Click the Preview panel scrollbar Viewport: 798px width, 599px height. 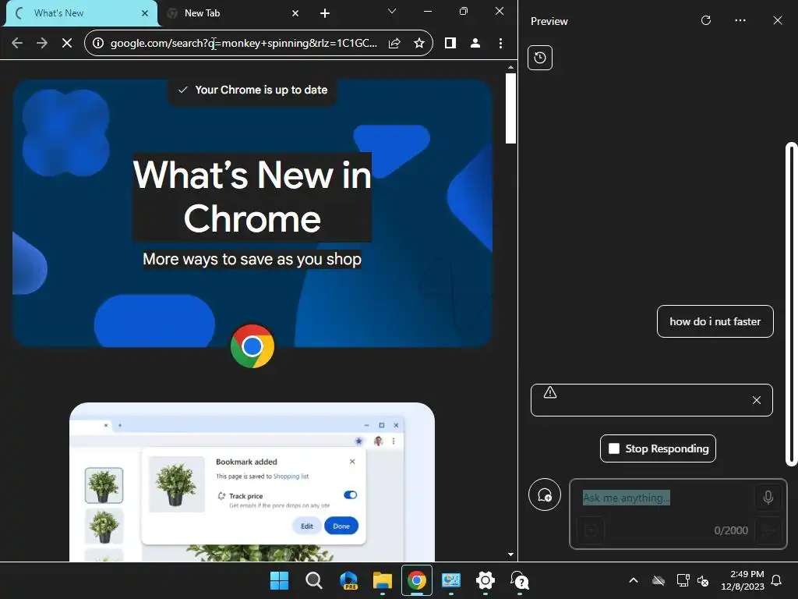pos(792,305)
